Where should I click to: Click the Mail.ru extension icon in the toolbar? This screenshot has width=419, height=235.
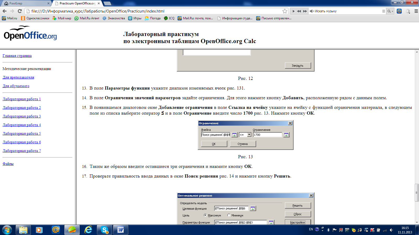[399, 11]
